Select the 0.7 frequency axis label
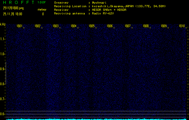 [x=3, y=99]
